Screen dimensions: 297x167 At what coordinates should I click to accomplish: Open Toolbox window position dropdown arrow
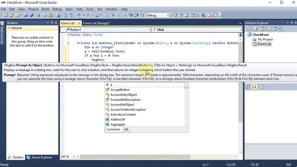pyautogui.click(x=47, y=23)
